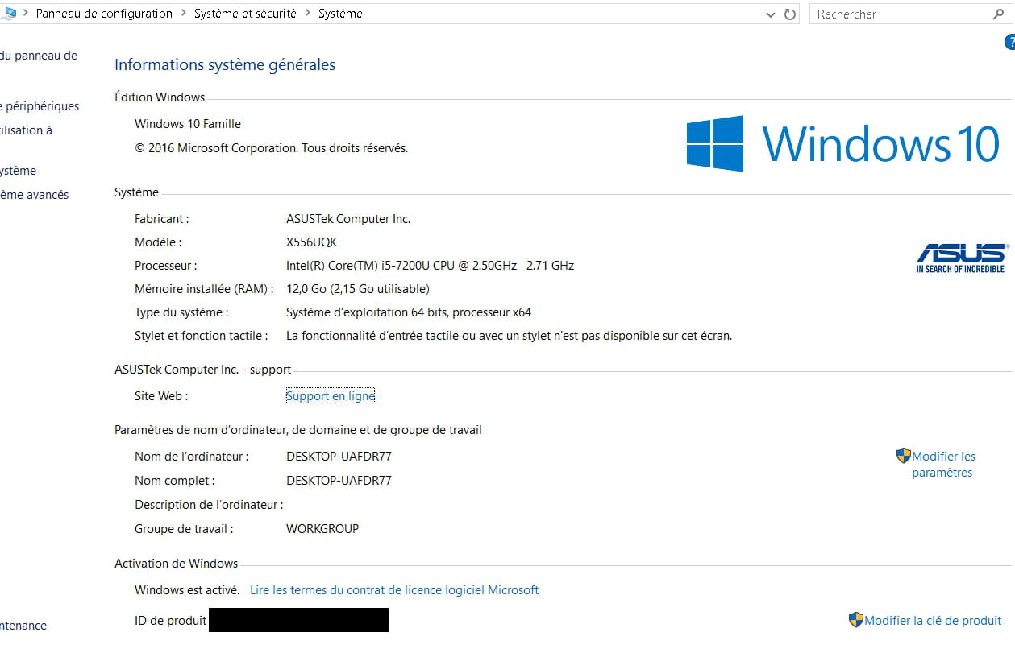The image size is (1015, 649).
Task: Select the Intel Core i5-7200U processor value
Action: tap(431, 266)
